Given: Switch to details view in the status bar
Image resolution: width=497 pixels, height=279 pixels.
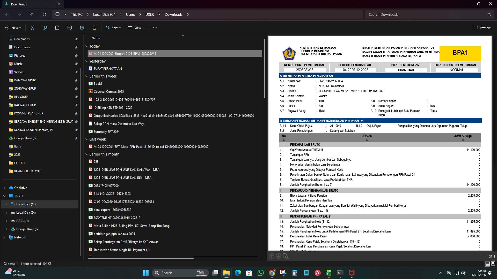Looking at the screenshot, I should tap(487, 264).
